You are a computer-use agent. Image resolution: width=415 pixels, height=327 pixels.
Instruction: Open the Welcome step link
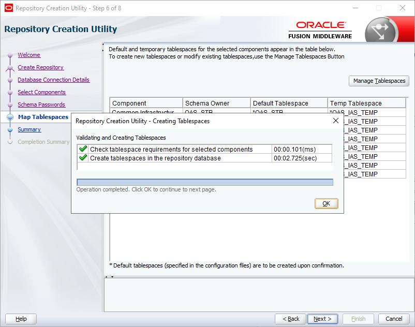(29, 55)
